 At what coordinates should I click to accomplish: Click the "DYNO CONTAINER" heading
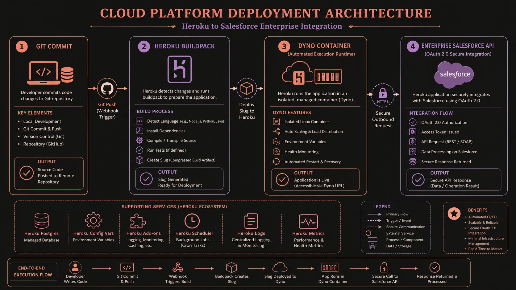(x=324, y=46)
